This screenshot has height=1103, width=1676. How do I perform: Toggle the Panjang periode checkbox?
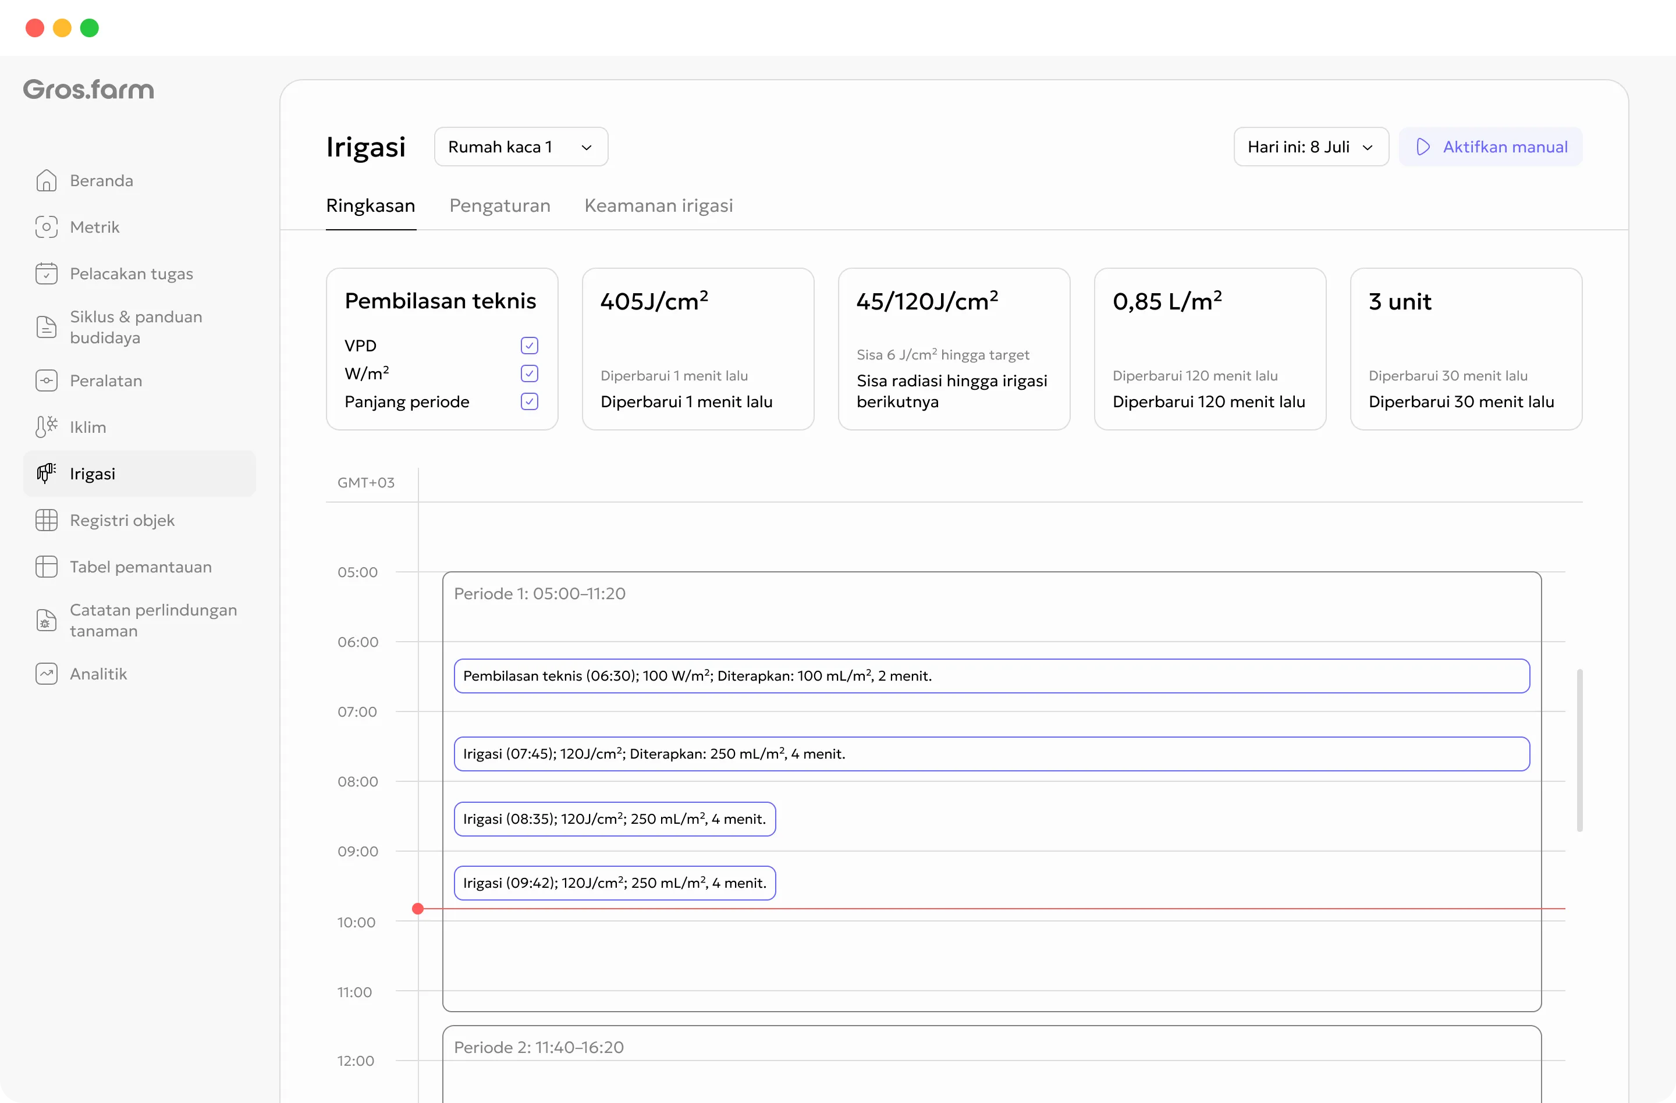click(x=530, y=401)
